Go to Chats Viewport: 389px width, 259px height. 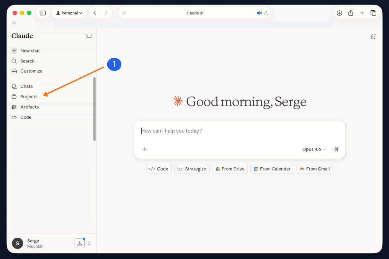coord(22,86)
